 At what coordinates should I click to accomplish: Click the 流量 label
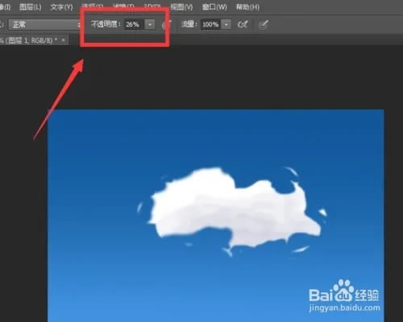pyautogui.click(x=189, y=24)
